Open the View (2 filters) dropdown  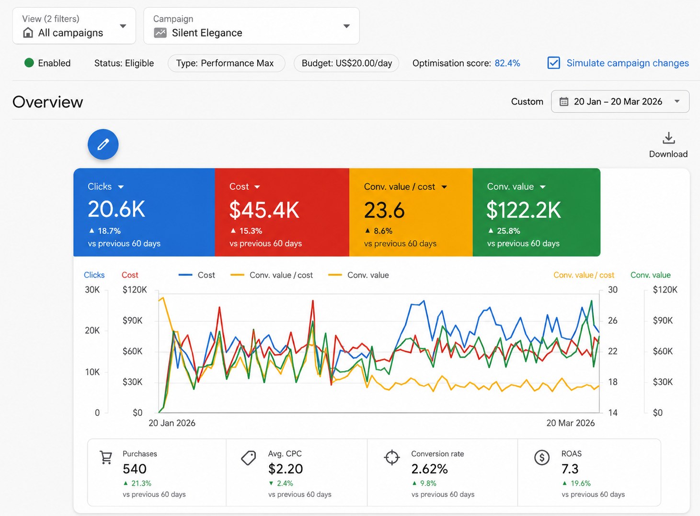(74, 26)
